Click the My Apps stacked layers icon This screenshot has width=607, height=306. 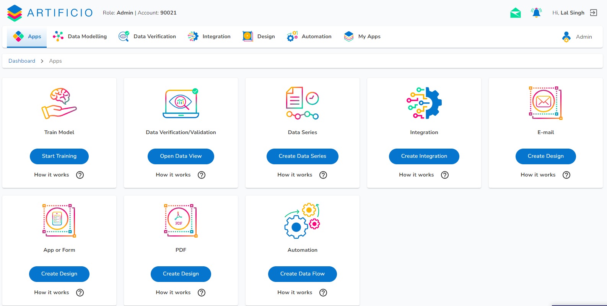[349, 36]
